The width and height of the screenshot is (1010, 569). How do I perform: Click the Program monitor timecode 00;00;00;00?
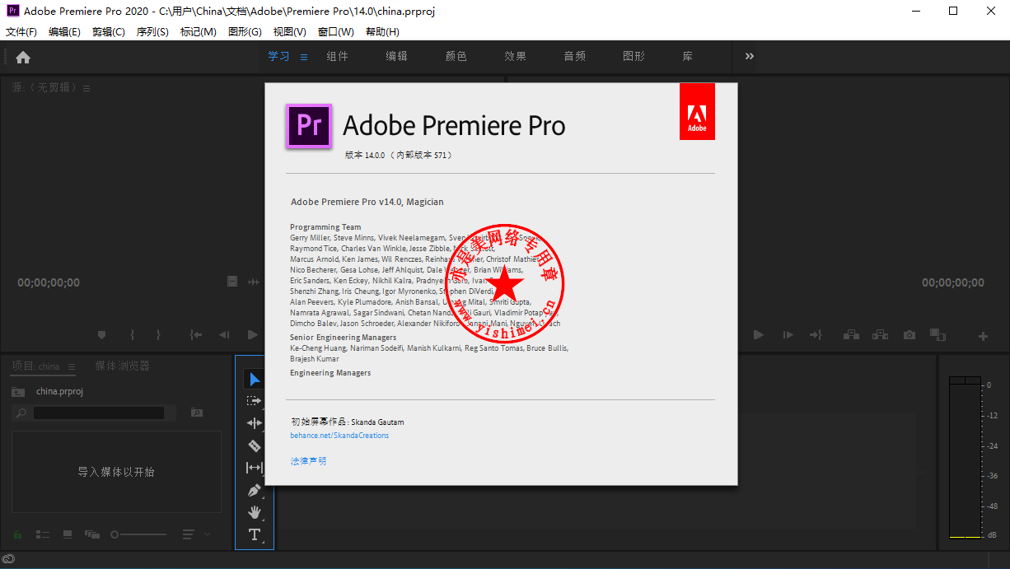coord(953,282)
